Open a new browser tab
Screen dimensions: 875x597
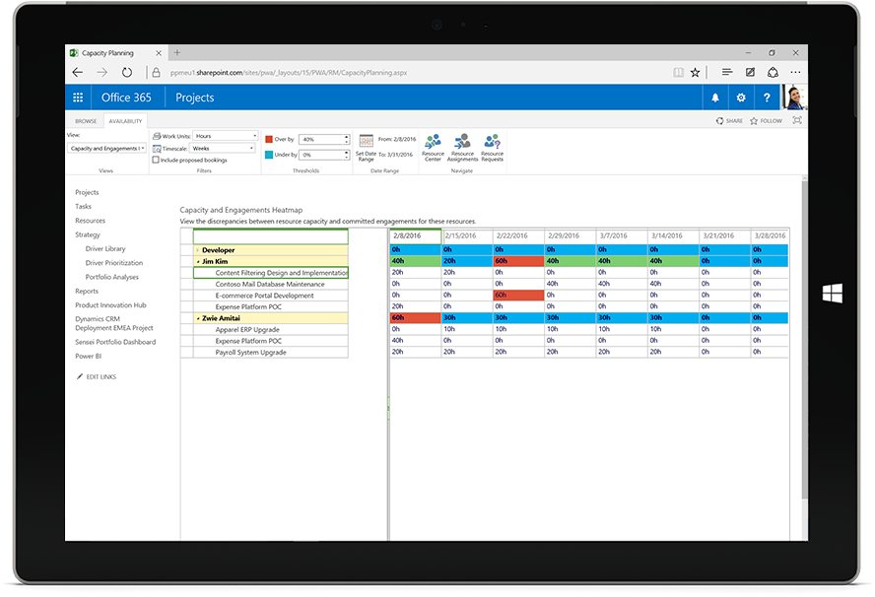coord(177,53)
